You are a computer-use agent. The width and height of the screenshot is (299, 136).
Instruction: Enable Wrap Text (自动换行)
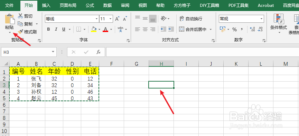point(191,19)
